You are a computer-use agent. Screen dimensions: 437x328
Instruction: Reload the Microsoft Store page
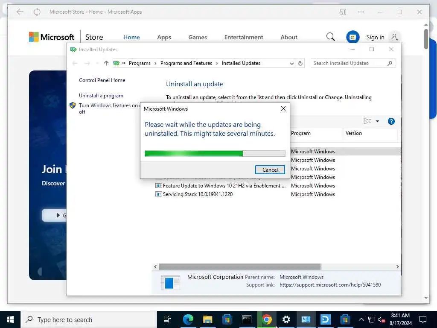(37, 12)
